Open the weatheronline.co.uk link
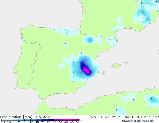The width and height of the screenshot is (159, 123). 138,121
